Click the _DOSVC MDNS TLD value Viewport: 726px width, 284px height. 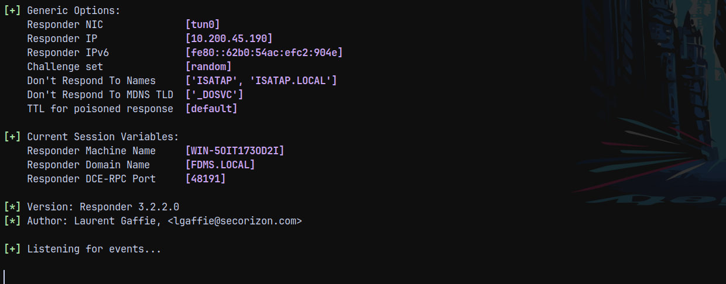(x=214, y=95)
